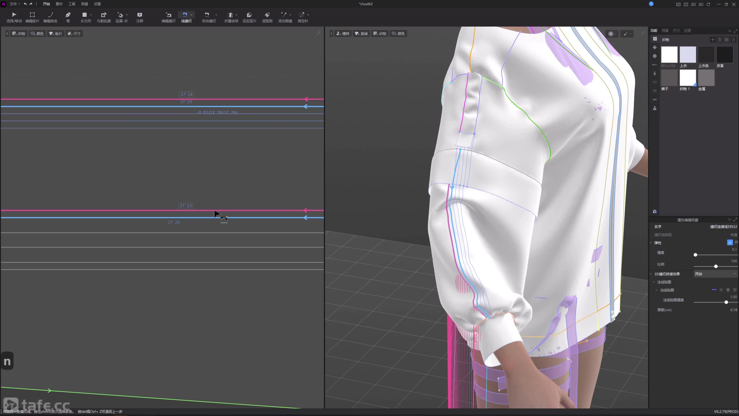
Task: Open the 测量 ribbon tab
Action: coord(84,4)
